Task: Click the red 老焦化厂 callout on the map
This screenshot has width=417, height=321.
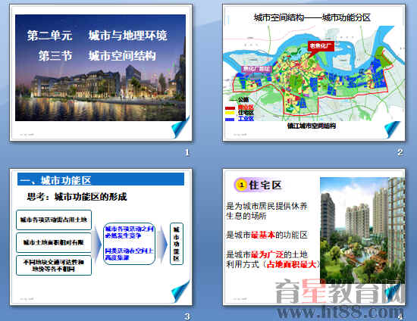Action: [321, 46]
